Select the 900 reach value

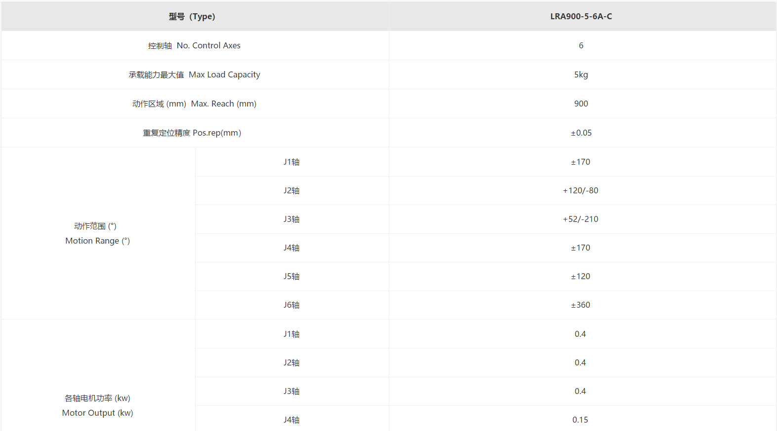pos(581,104)
